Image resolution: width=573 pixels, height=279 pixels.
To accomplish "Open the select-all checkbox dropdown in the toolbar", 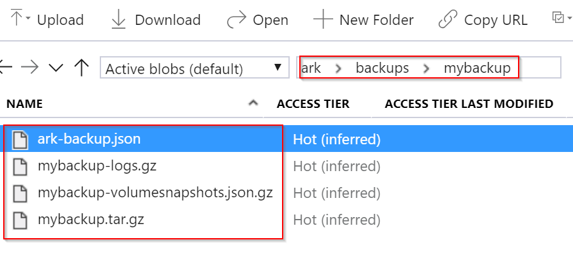I will pos(562,17).
